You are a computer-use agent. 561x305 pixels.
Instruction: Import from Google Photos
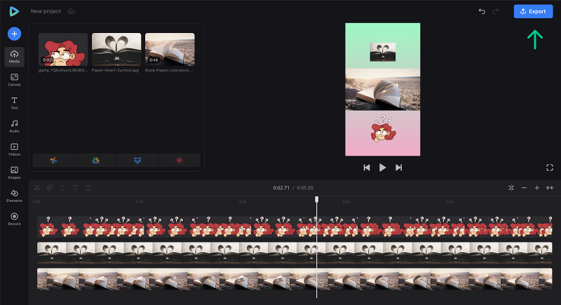(54, 161)
